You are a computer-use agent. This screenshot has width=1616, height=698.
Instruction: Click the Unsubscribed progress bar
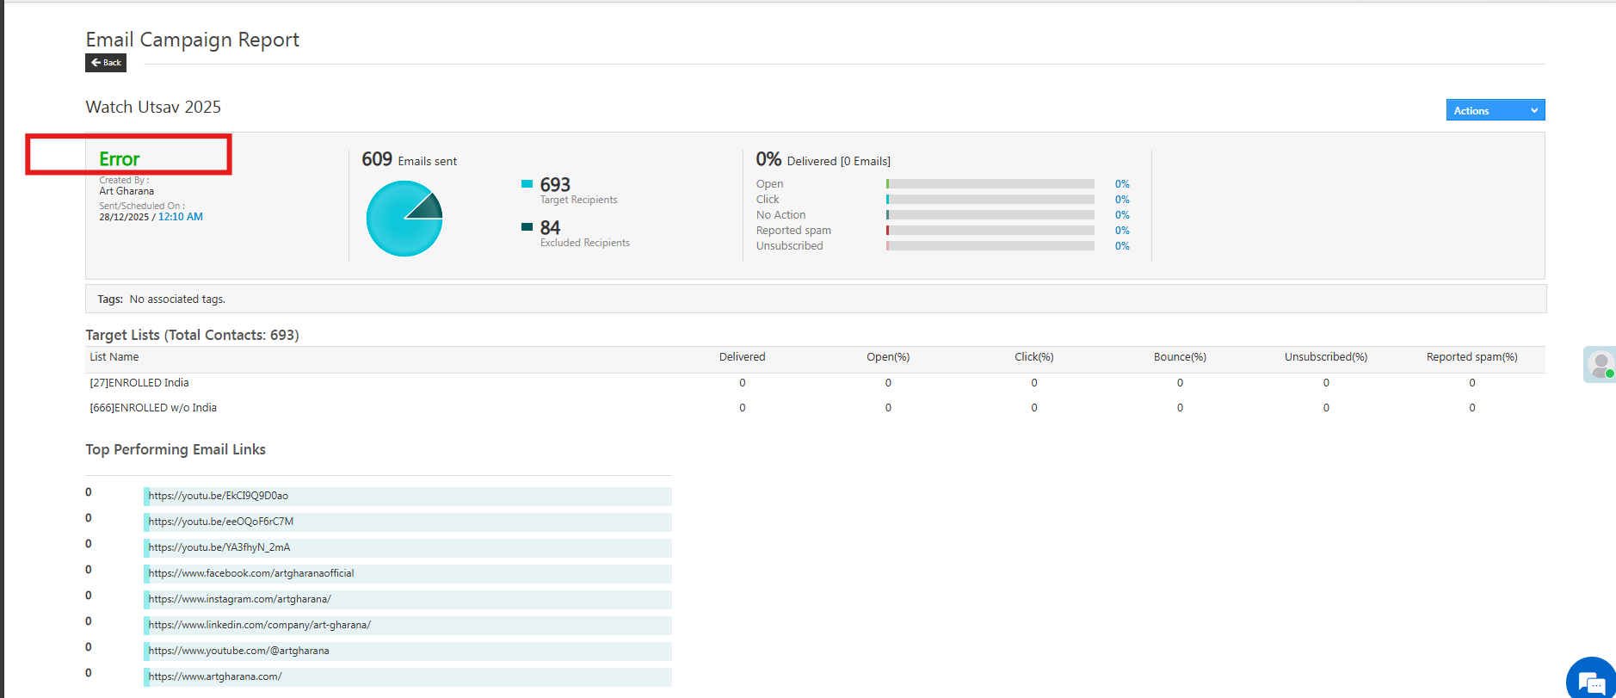tap(990, 246)
